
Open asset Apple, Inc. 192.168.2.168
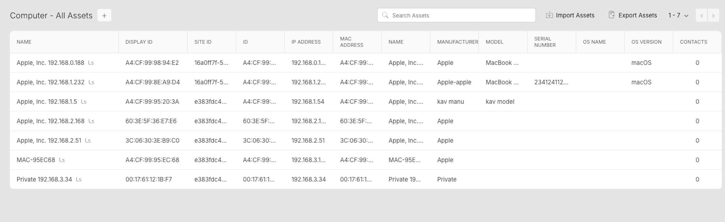(x=51, y=121)
